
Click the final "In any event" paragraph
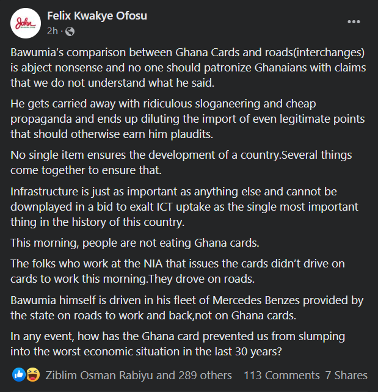click(177, 346)
